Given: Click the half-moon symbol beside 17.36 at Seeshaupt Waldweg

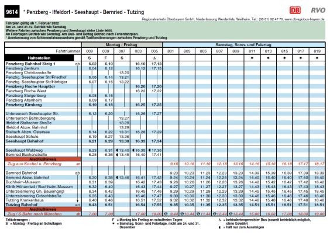Looking at the screenshot, I should click(x=149, y=150).
